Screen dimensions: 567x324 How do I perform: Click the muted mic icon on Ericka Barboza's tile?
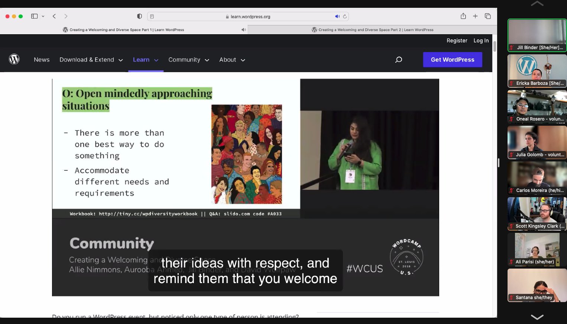[512, 83]
